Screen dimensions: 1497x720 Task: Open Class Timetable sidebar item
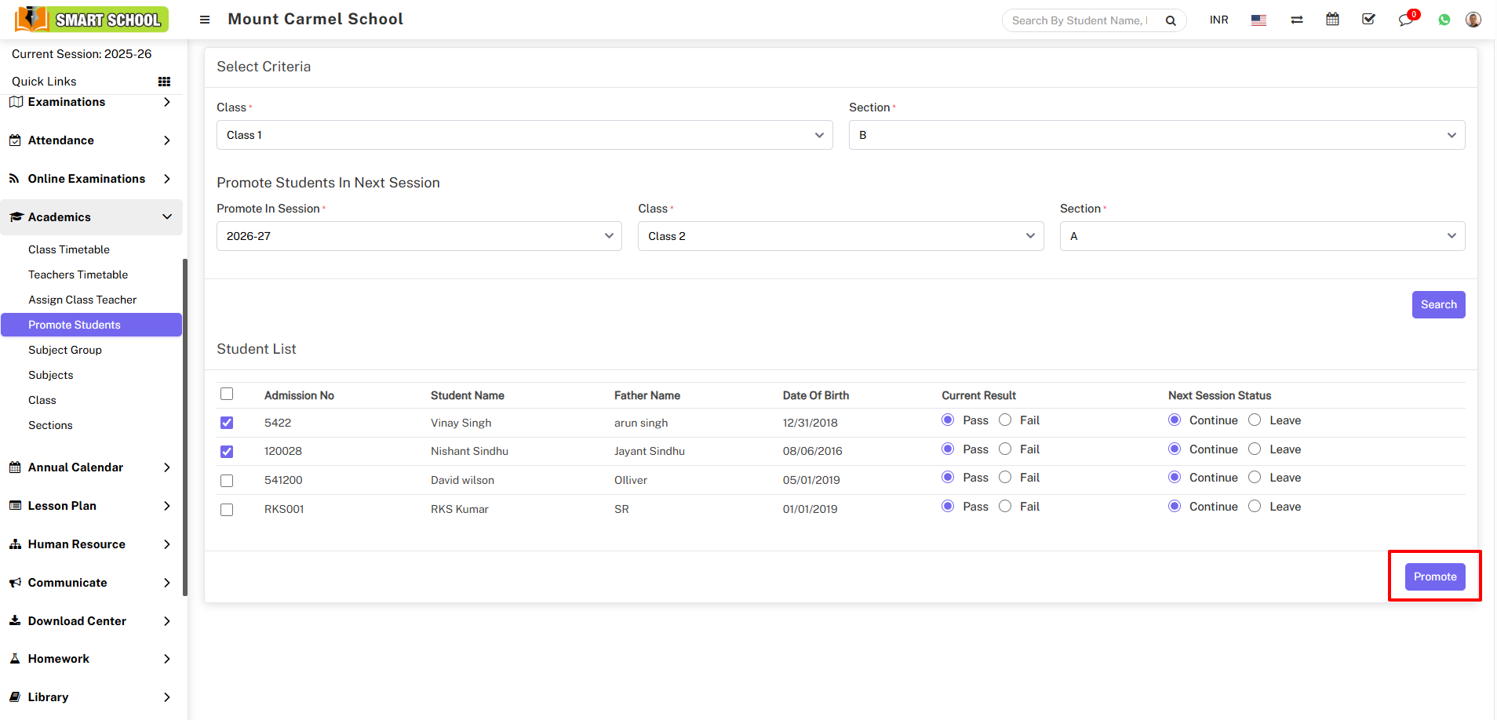tap(69, 249)
